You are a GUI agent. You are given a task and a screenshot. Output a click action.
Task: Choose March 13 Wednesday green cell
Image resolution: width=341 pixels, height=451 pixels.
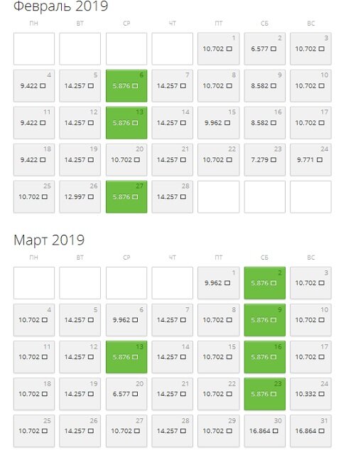tap(126, 357)
